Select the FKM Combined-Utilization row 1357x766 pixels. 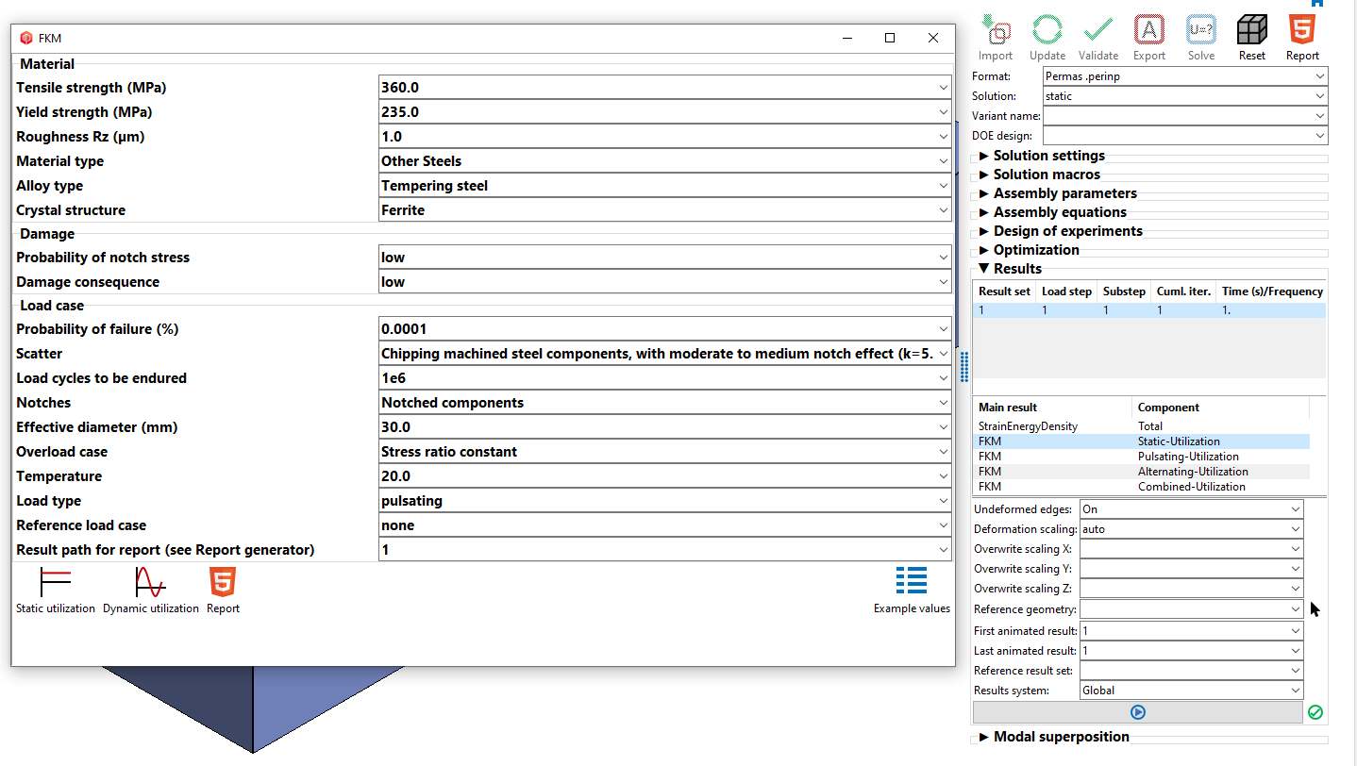click(1141, 487)
